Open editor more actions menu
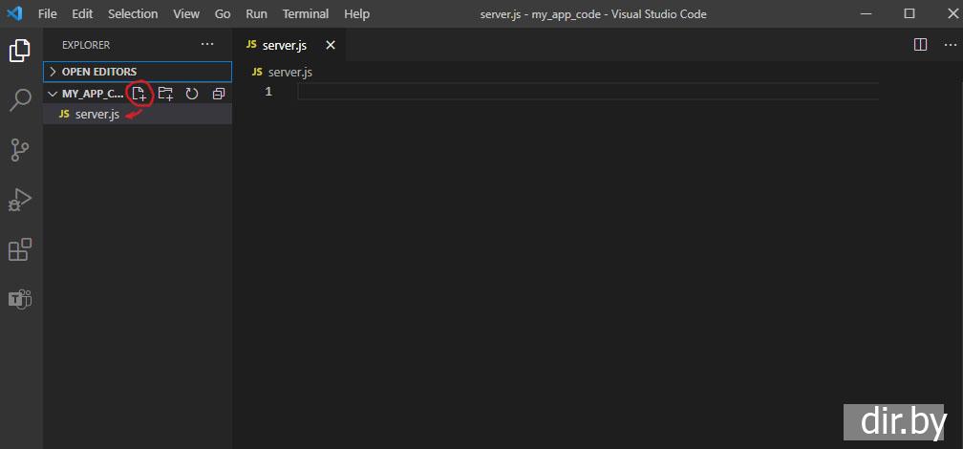Image resolution: width=963 pixels, height=449 pixels. (x=950, y=45)
